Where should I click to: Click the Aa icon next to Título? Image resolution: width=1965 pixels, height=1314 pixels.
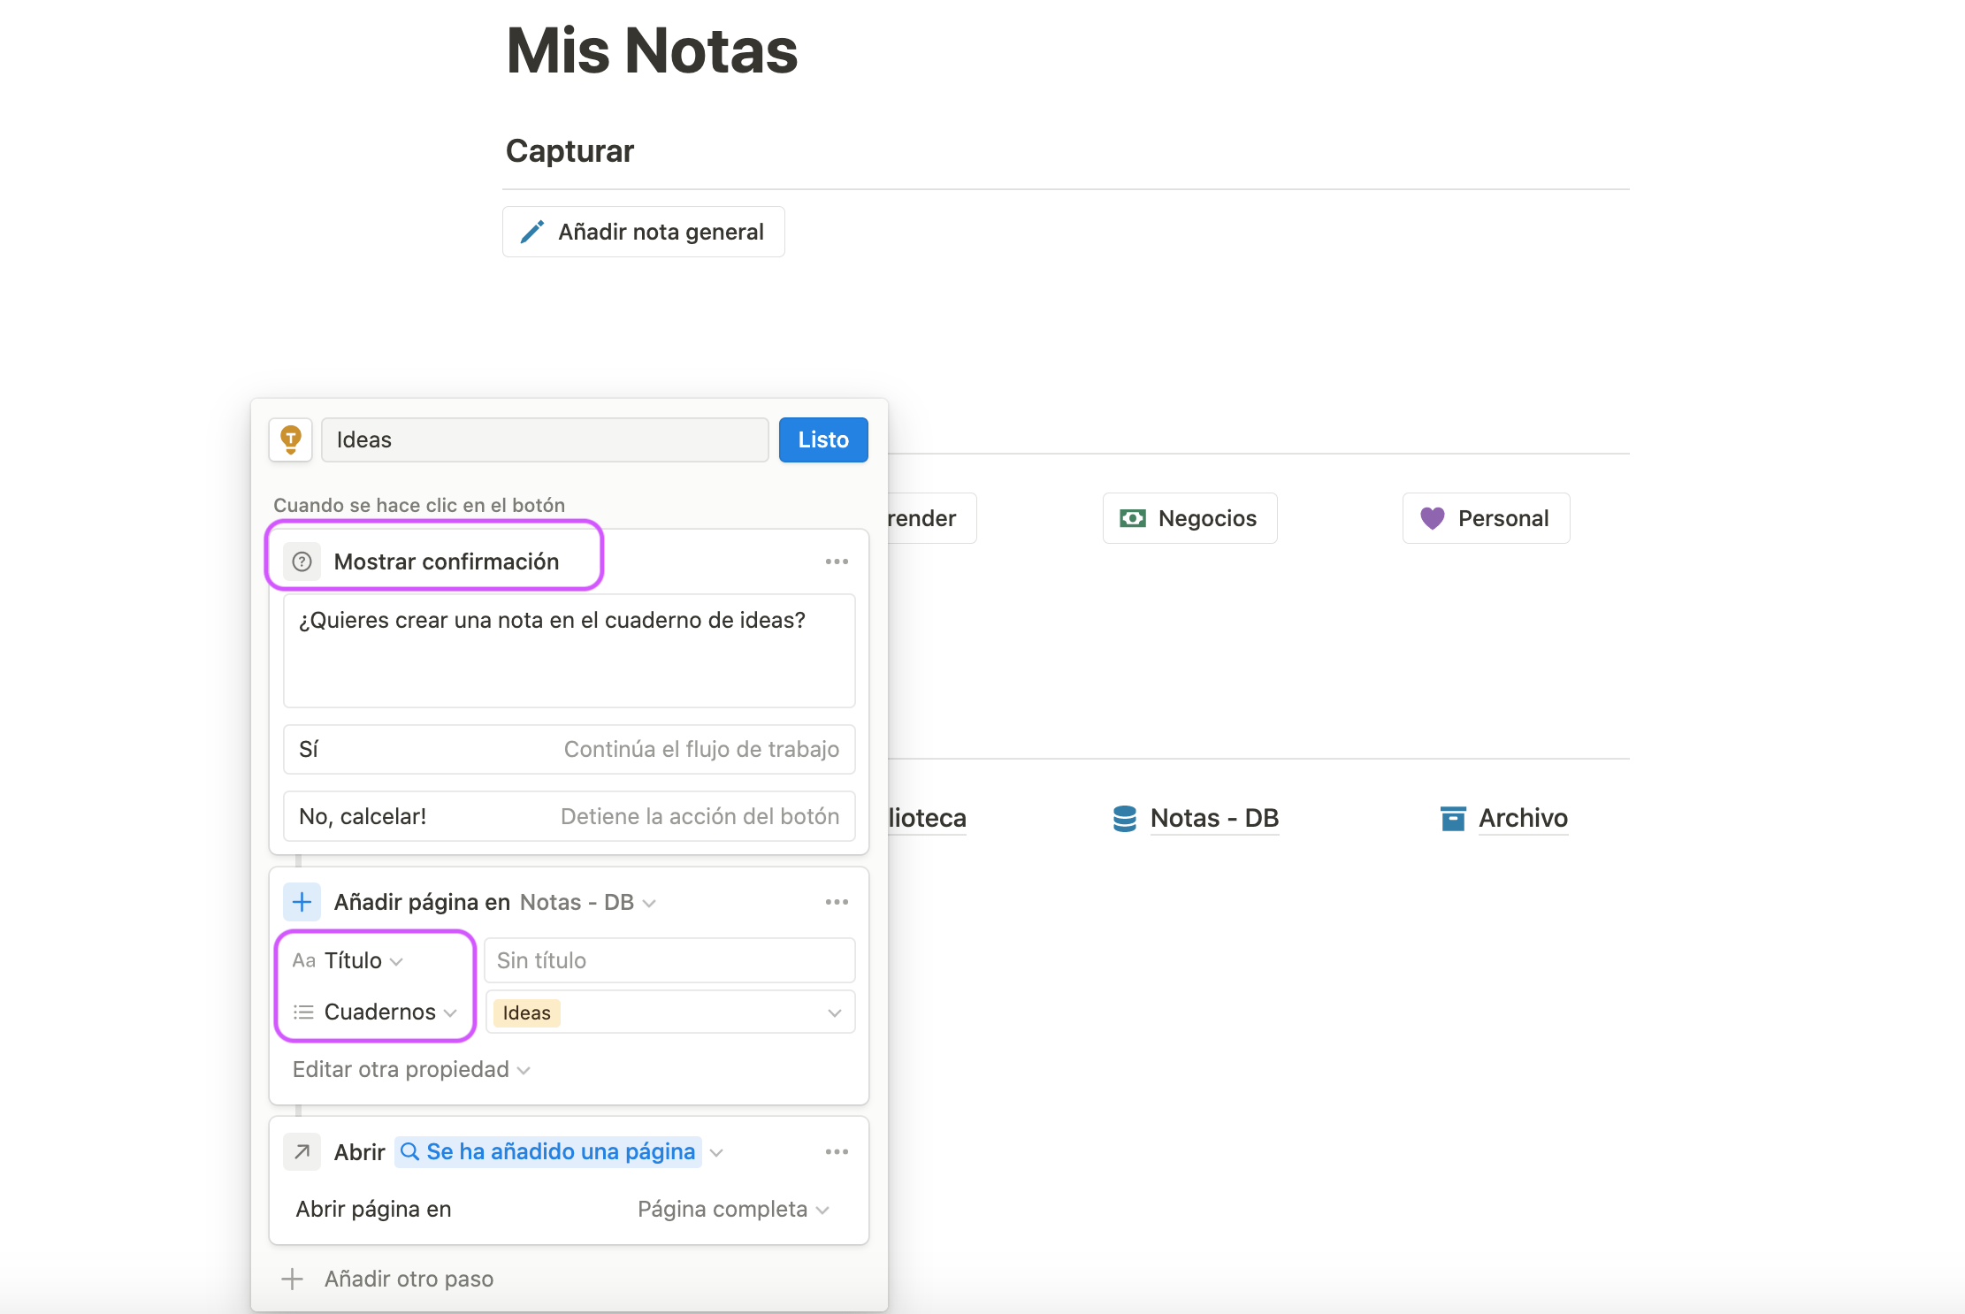[x=304, y=960]
